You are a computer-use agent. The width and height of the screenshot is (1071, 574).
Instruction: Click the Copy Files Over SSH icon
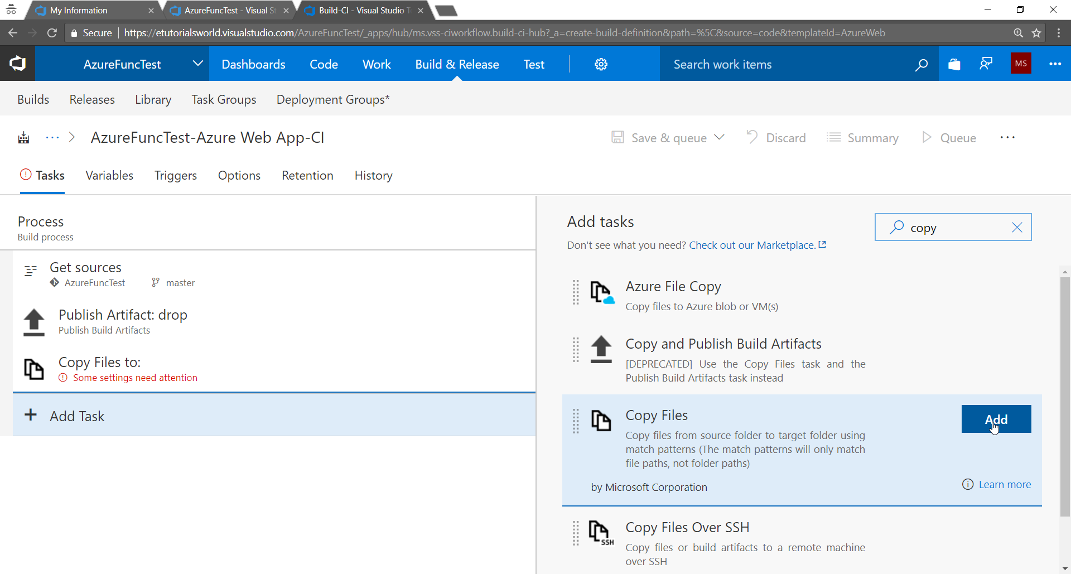601,533
